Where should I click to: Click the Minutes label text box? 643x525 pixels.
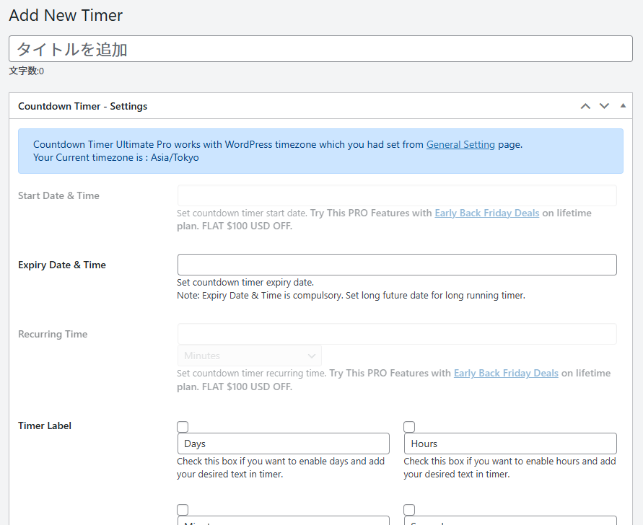click(283, 521)
